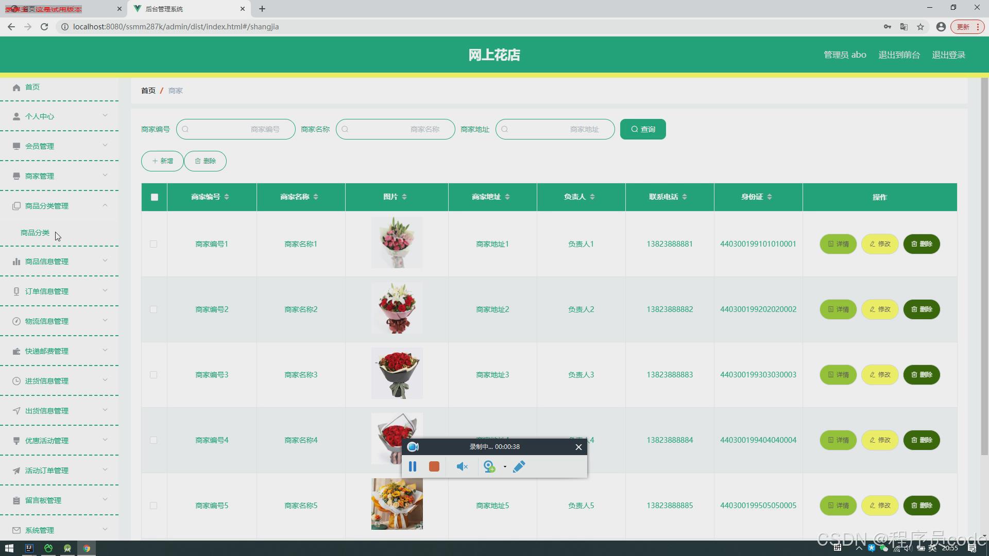Reload the page in the browser
The image size is (989, 556).
(x=44, y=27)
